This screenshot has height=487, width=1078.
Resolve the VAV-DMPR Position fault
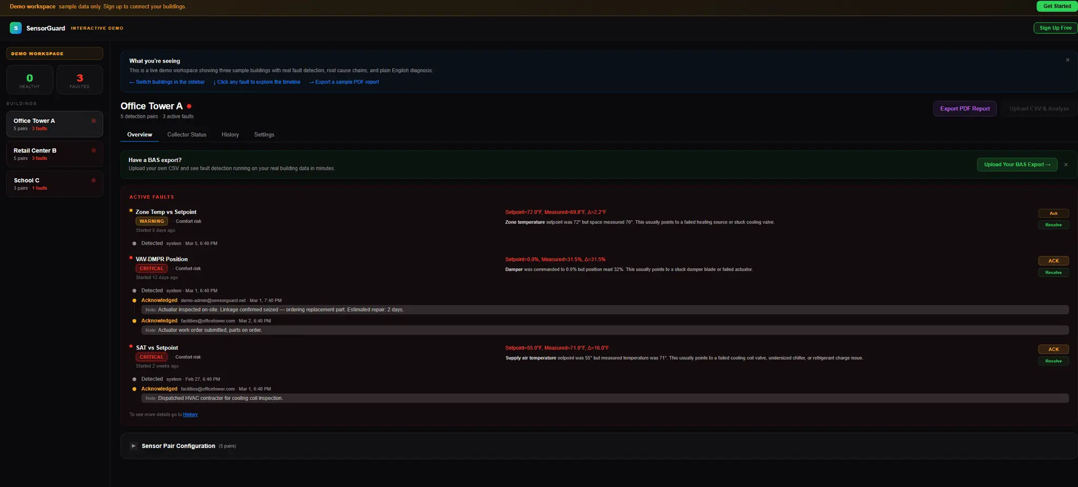[1053, 272]
